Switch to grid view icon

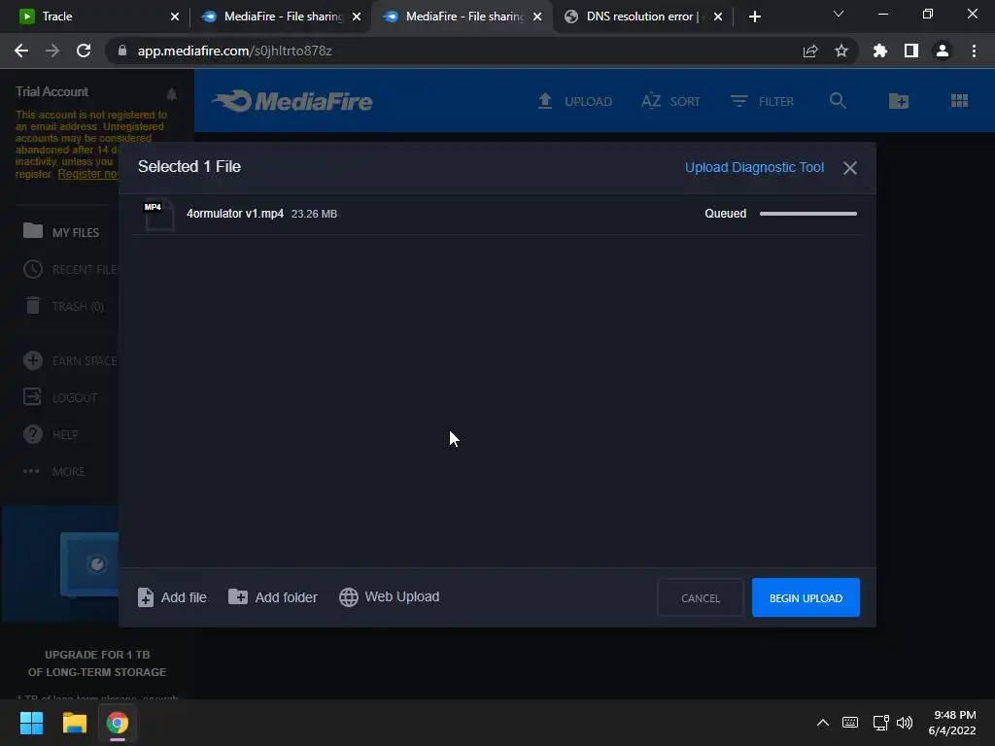click(x=959, y=101)
